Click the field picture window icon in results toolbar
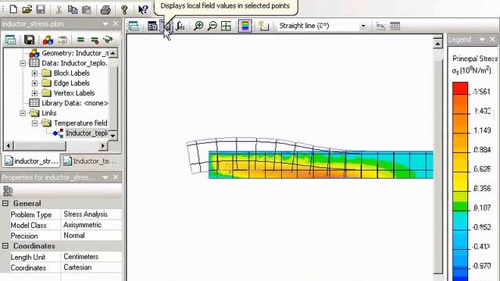500x281 pixels. (134, 26)
